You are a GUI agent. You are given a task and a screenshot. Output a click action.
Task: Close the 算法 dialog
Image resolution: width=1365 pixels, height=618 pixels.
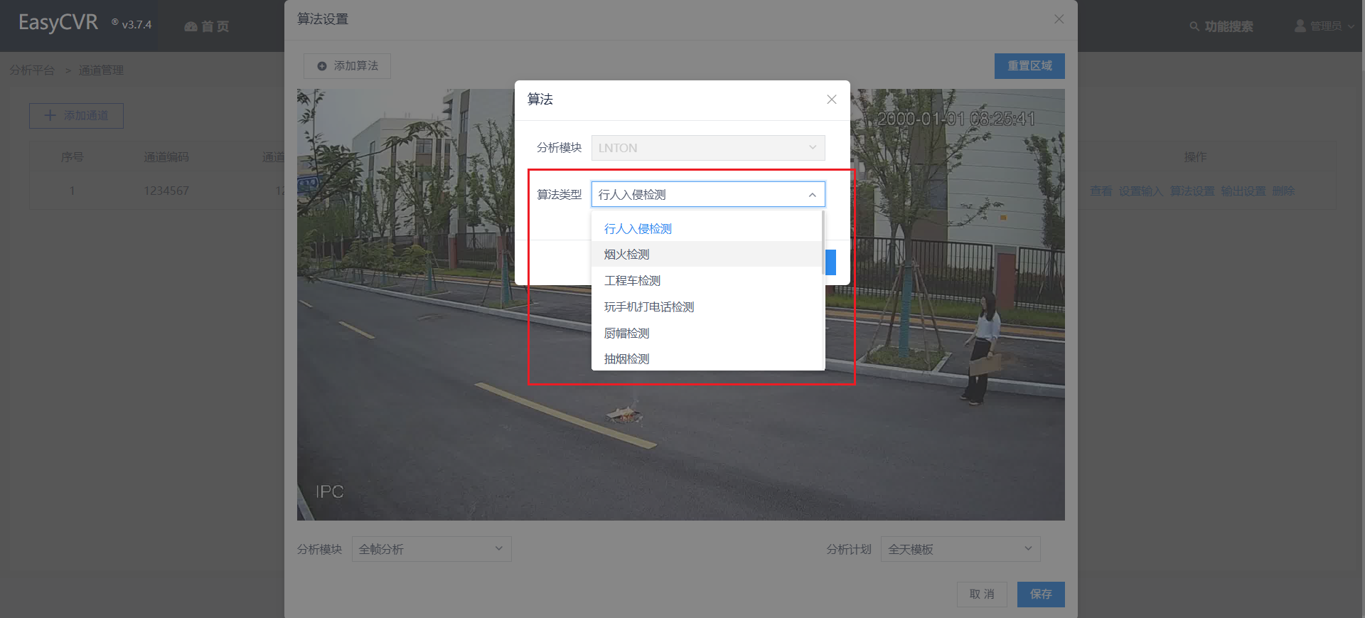(x=831, y=100)
